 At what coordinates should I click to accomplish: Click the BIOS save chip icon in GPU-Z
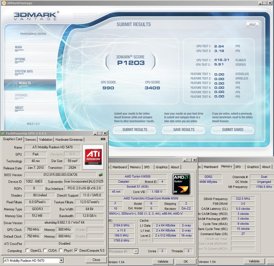tap(101, 174)
